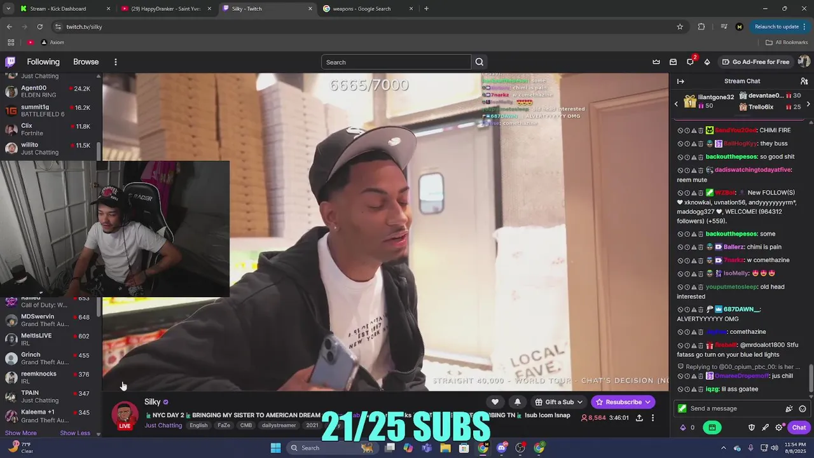Viewport: 814px width, 458px height.
Task: Click the green rewards button below chat
Action: 712,427
